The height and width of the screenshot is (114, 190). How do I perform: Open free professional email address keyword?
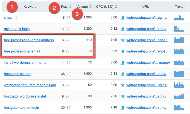29,40
